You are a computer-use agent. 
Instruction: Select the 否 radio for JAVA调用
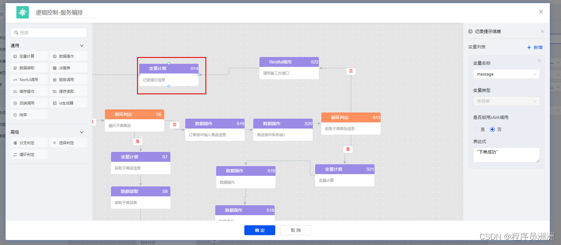(492, 129)
